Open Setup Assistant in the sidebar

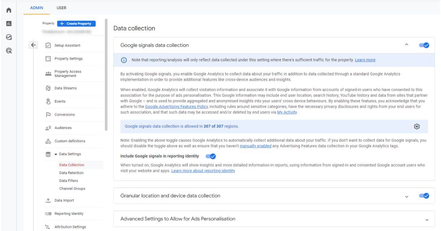67,46
